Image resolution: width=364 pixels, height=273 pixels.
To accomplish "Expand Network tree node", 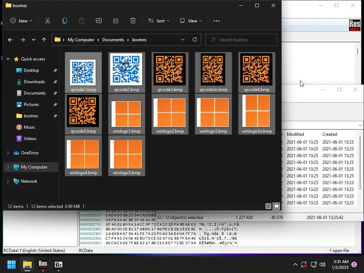I will pyautogui.click(x=8, y=181).
